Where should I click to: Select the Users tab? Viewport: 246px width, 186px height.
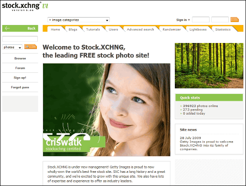coord(113,29)
